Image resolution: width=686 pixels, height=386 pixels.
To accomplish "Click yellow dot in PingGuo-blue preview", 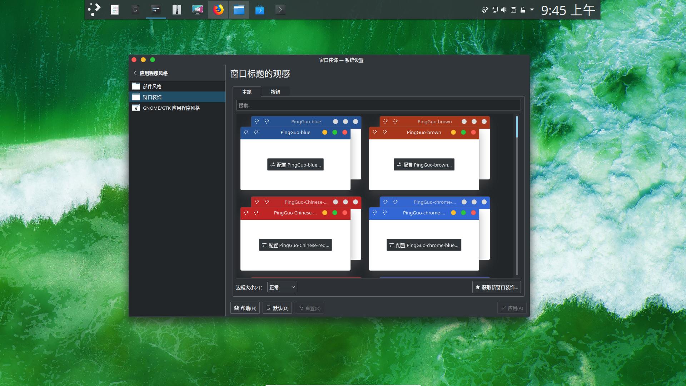I will click(325, 132).
